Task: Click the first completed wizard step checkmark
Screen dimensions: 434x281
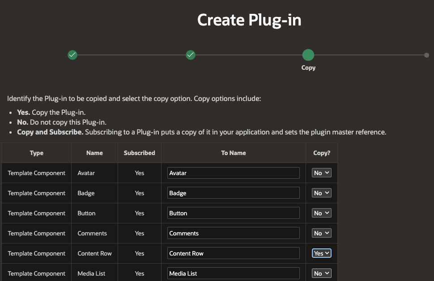Action: tap(72, 55)
